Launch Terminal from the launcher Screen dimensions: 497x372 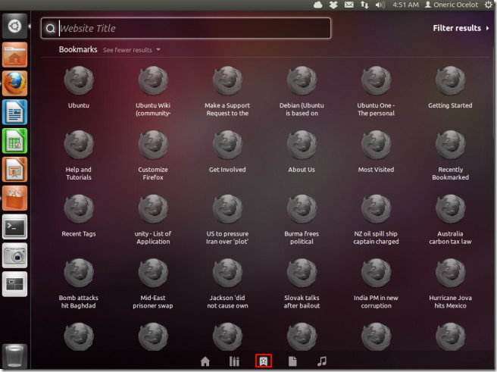click(14, 227)
